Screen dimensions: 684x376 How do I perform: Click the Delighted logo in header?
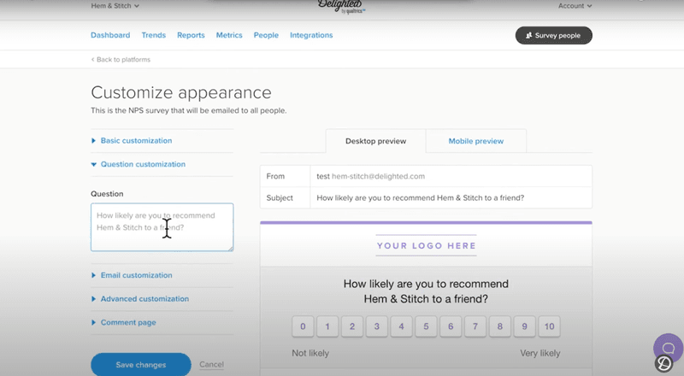340,6
